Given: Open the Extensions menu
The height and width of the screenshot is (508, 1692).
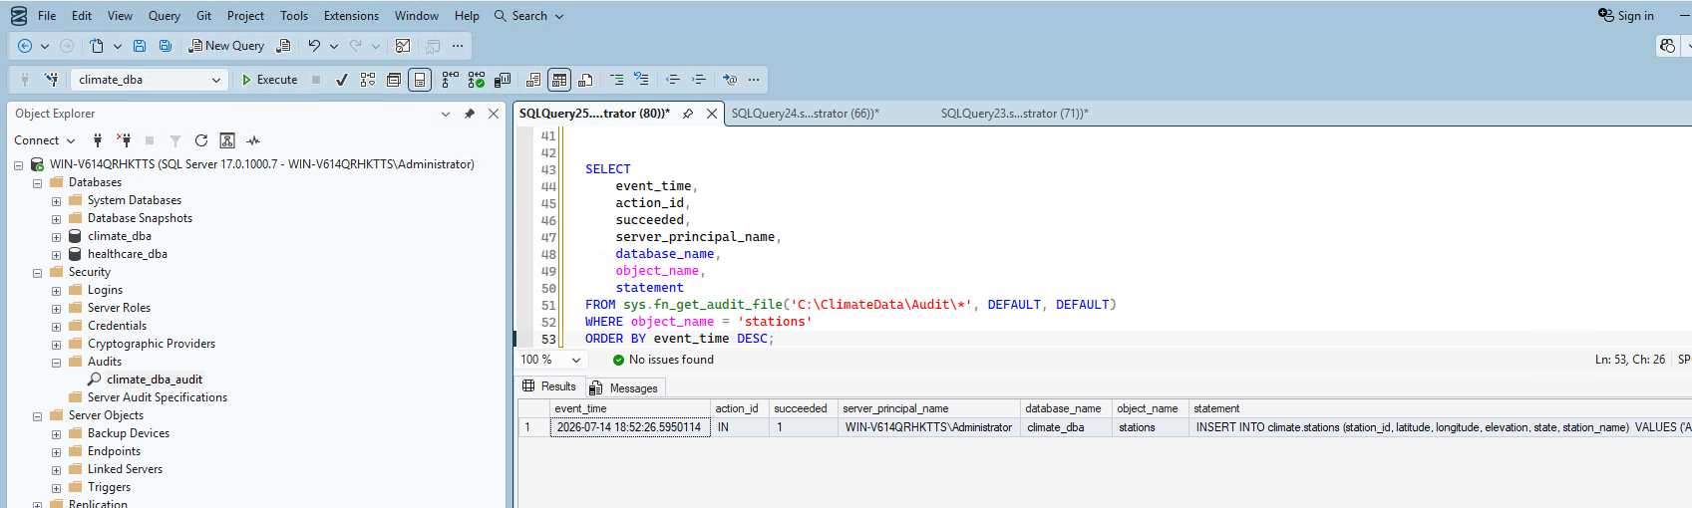Looking at the screenshot, I should pyautogui.click(x=351, y=16).
